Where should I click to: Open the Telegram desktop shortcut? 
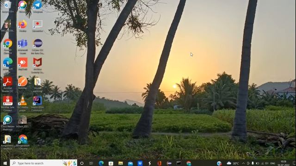(x=37, y=7)
